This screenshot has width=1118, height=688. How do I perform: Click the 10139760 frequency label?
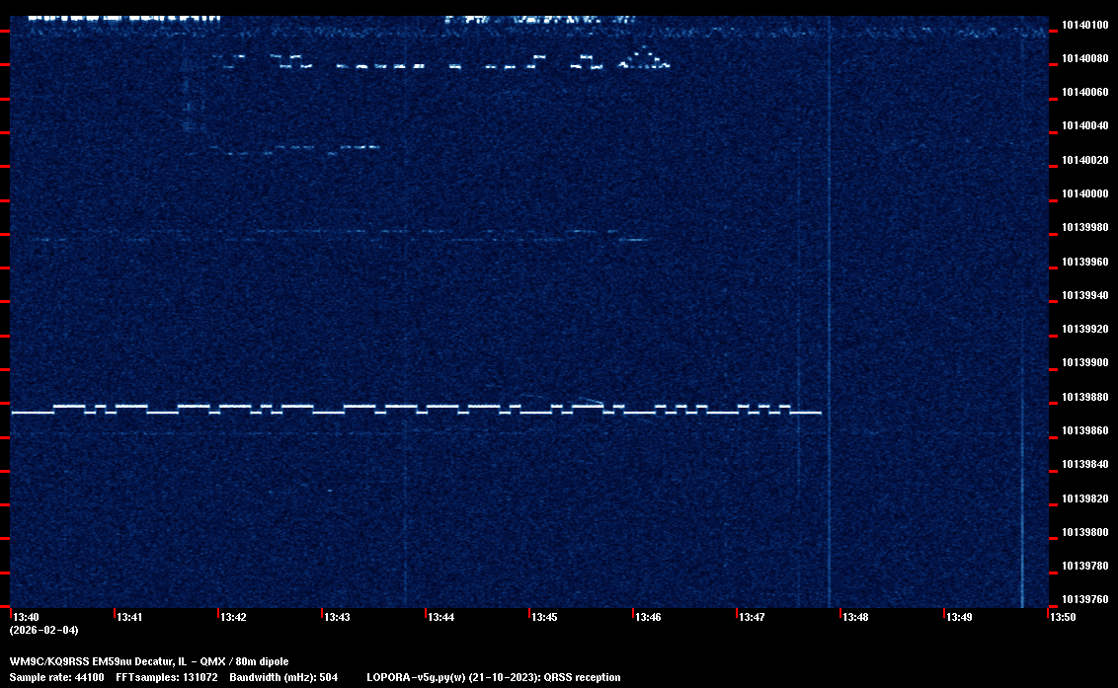[1083, 599]
